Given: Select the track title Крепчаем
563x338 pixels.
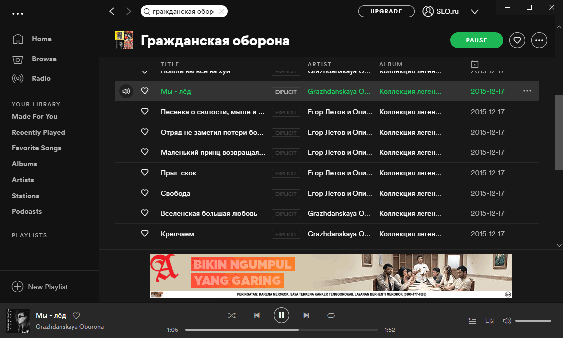Looking at the screenshot, I should [x=177, y=234].
